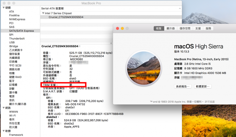The width and height of the screenshot is (236, 137).
Task: Minimize the About This Mac window
Action: [122, 29]
